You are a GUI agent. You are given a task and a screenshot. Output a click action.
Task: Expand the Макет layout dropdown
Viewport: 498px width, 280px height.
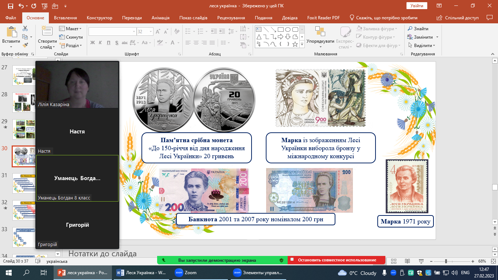(70, 29)
